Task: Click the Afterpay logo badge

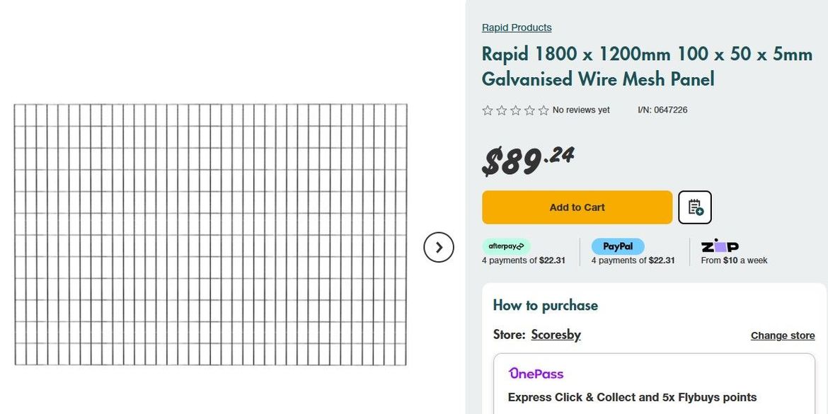Action: click(506, 246)
